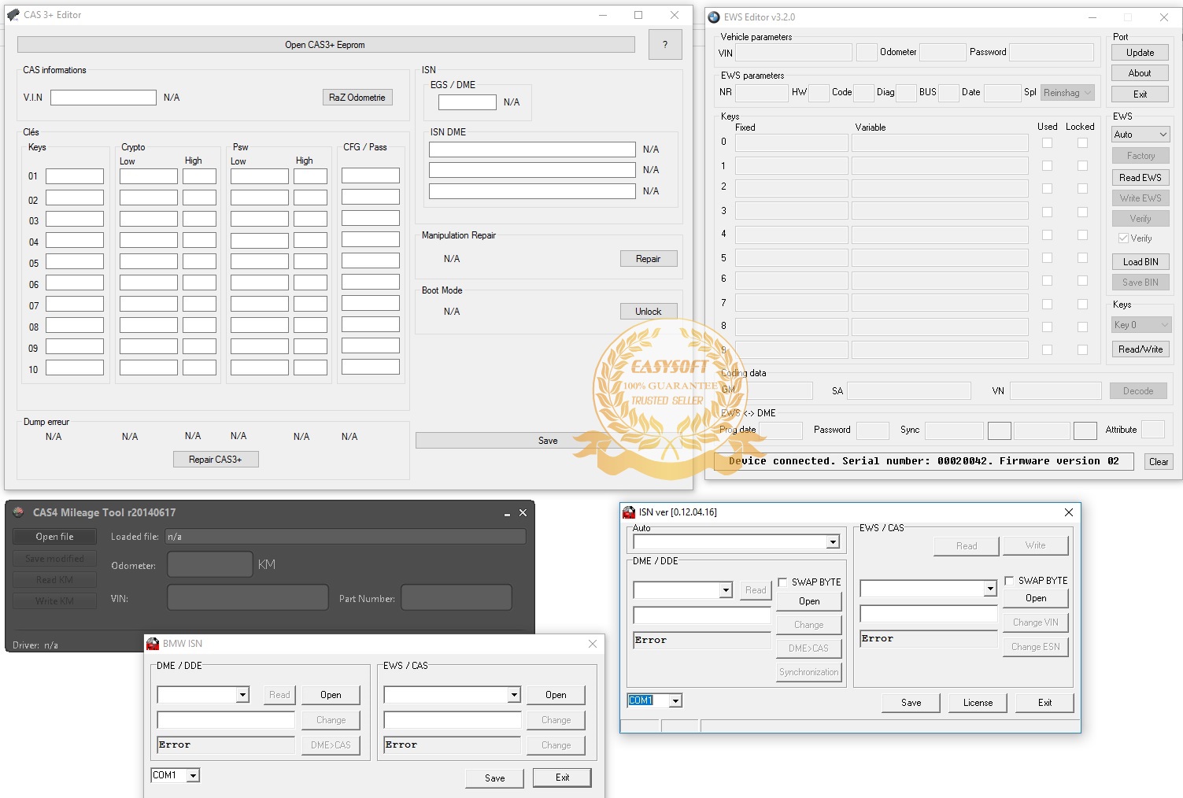Viewport: 1183px width, 798px height.
Task: Click Open CAS3+ Eeprom button
Action: point(326,45)
